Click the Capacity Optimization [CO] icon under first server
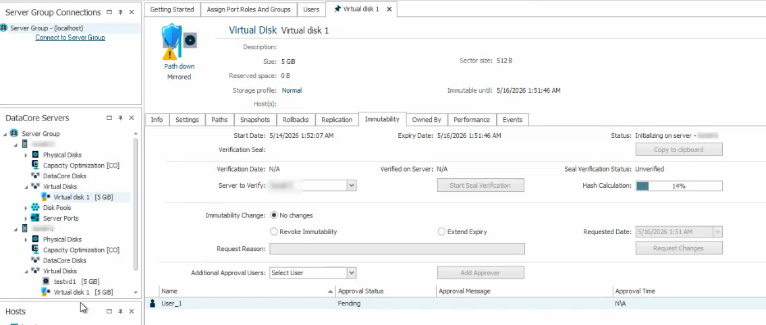Viewport: 766px width, 325px height. pos(35,165)
